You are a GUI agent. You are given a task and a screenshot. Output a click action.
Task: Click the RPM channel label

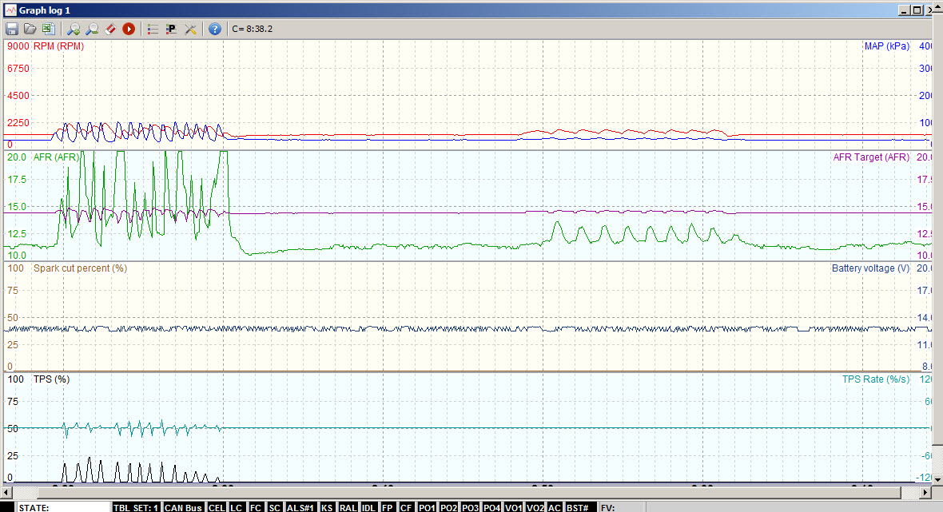coord(58,46)
